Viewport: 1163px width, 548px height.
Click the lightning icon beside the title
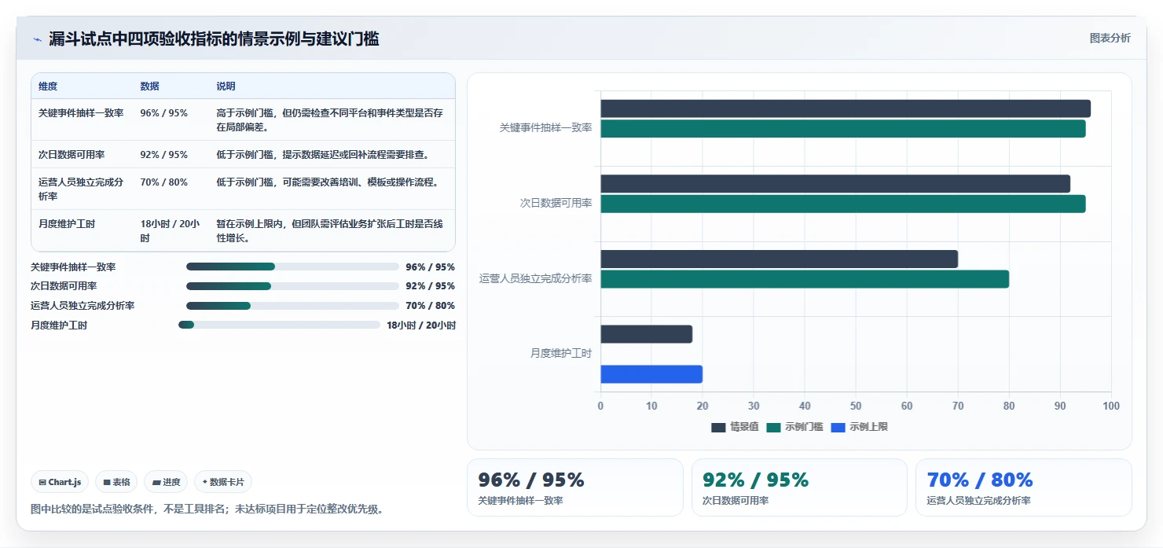click(x=38, y=39)
